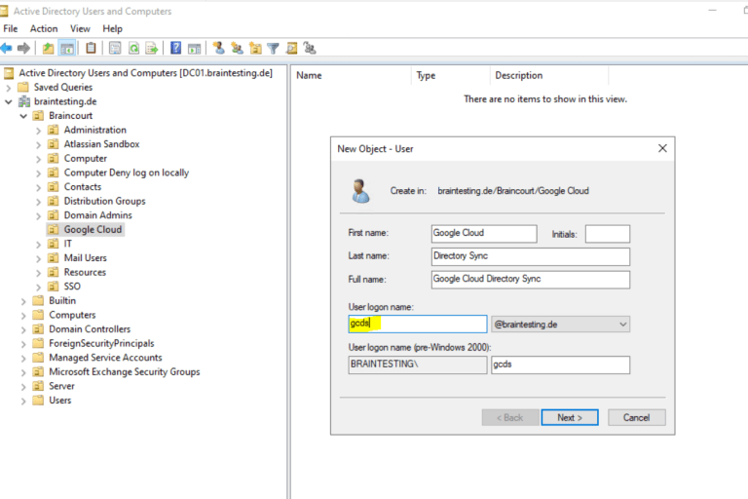Image resolution: width=748 pixels, height=499 pixels.
Task: Click the User logon name field
Action: 418,324
